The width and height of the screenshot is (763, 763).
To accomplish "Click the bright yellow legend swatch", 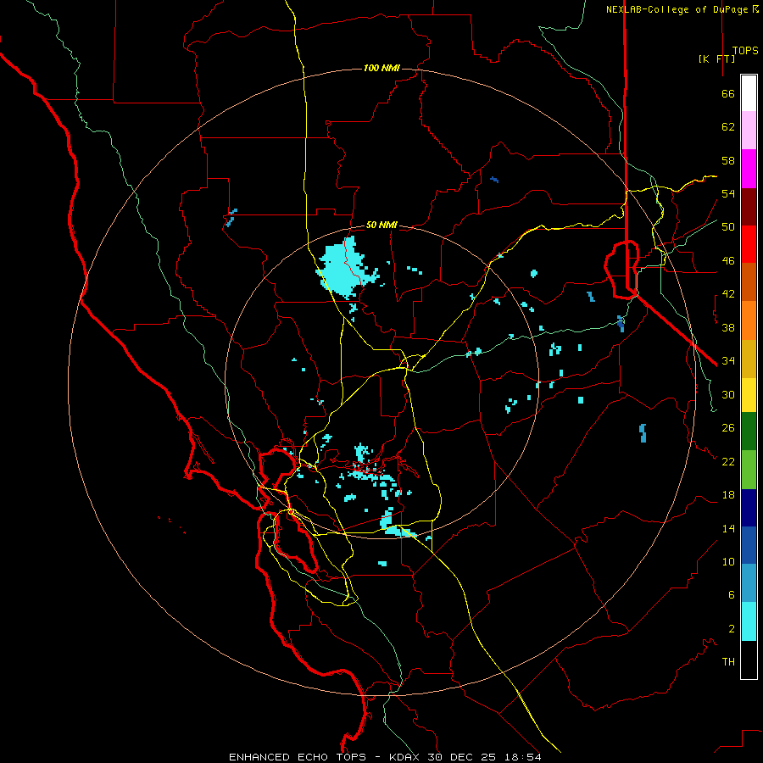I will pyautogui.click(x=749, y=395).
